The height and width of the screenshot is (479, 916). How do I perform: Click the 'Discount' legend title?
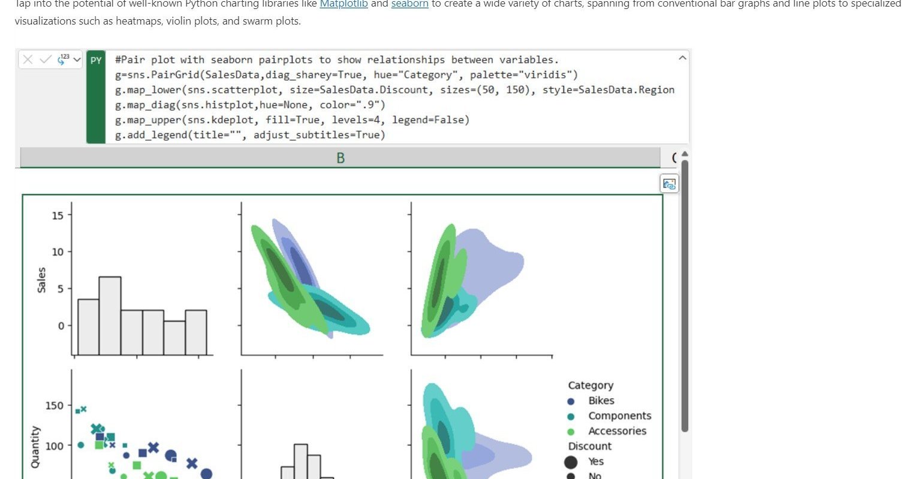click(590, 446)
